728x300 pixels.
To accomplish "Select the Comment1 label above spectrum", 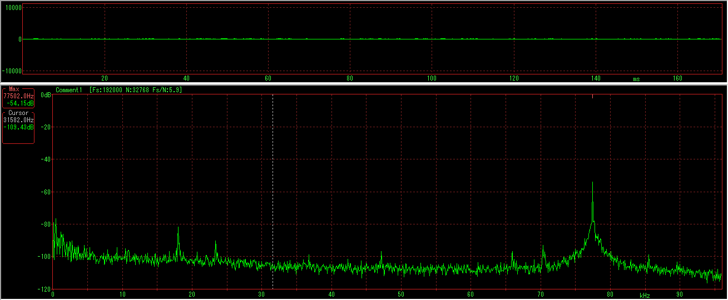I will click(x=69, y=90).
